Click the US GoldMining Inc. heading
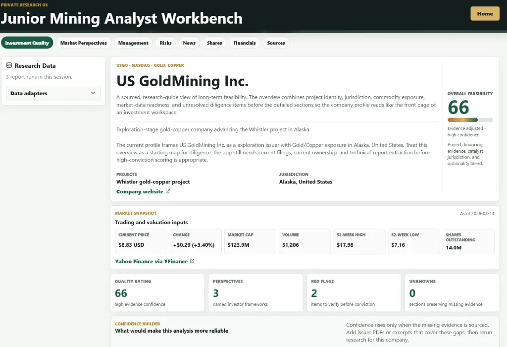Viewport: 507px width, 347px height. click(183, 81)
